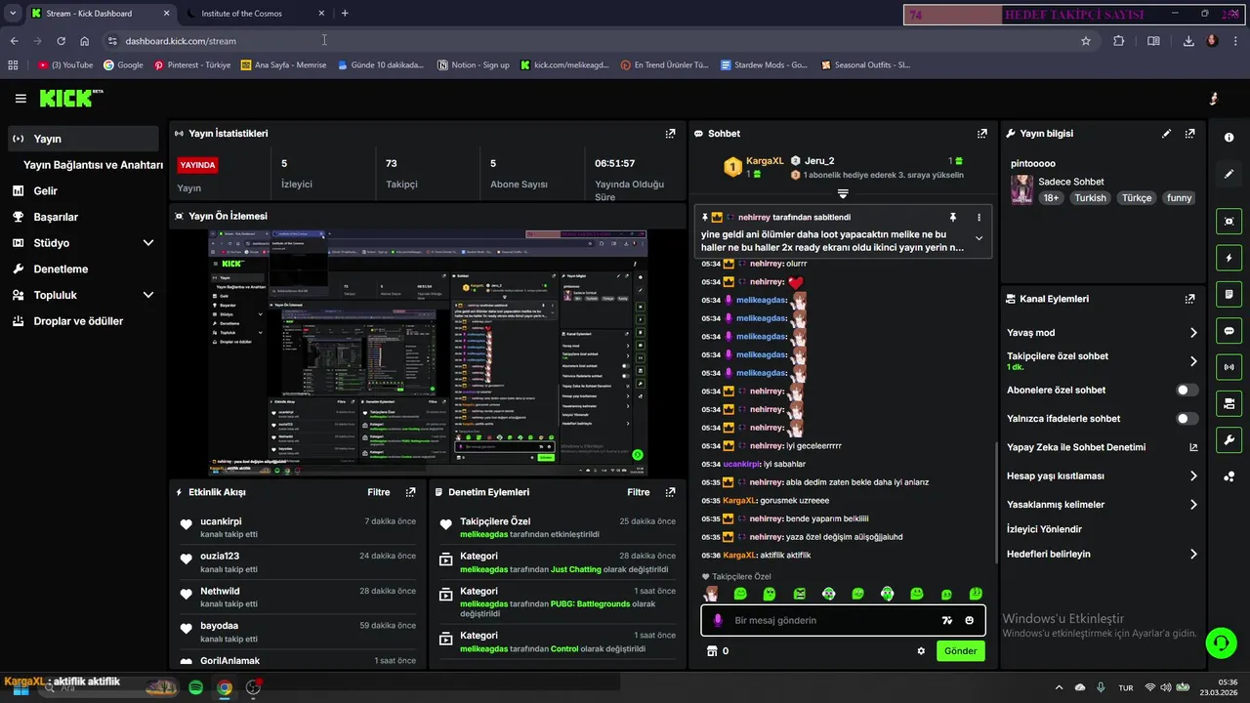
Task: Click the wrench icon in right sidebar
Action: click(x=1229, y=440)
